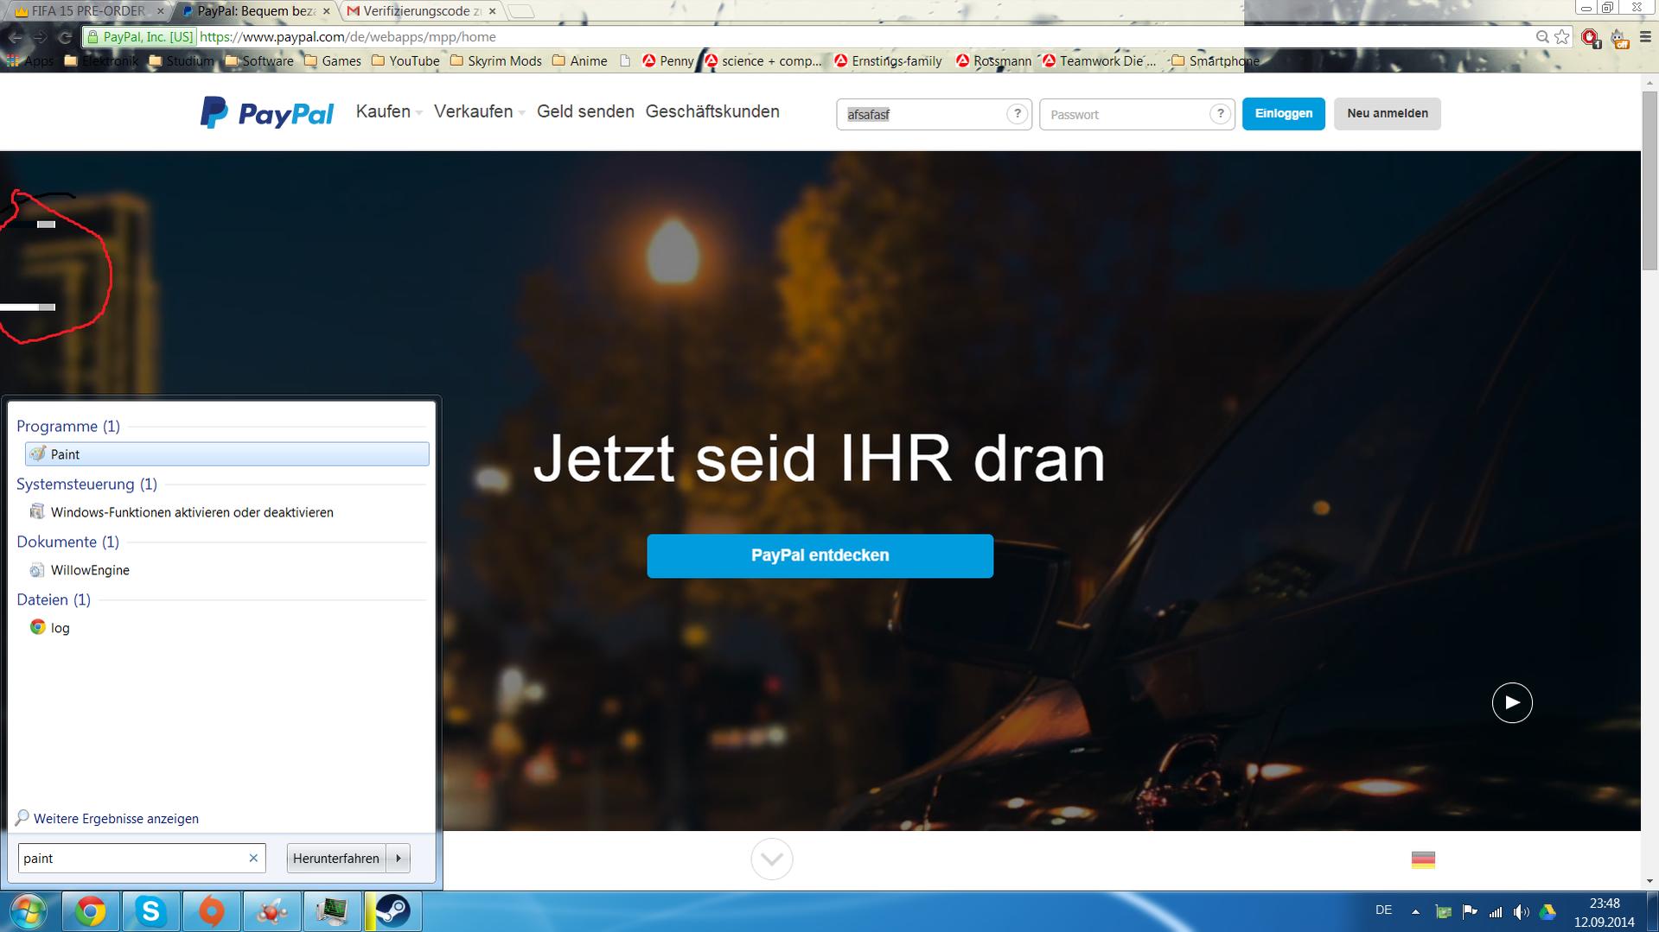Image resolution: width=1659 pixels, height=932 pixels.
Task: Expand the Kaufen dropdown menu
Action: click(x=389, y=112)
